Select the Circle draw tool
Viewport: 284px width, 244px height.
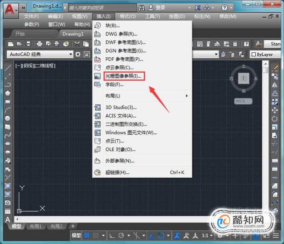[x=7, y=118]
